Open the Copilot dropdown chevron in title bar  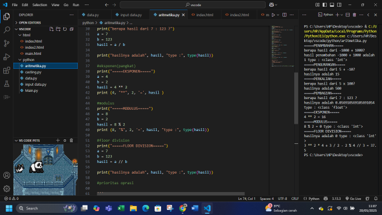coord(276,4)
